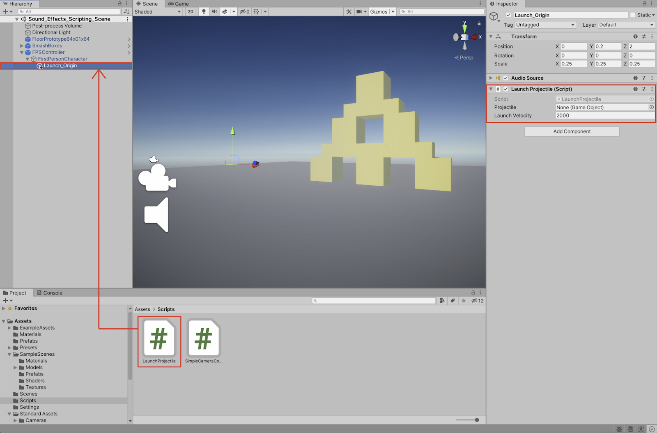Toggle scene lighting with the lightbulb icon
The height and width of the screenshot is (433, 657).
204,12
